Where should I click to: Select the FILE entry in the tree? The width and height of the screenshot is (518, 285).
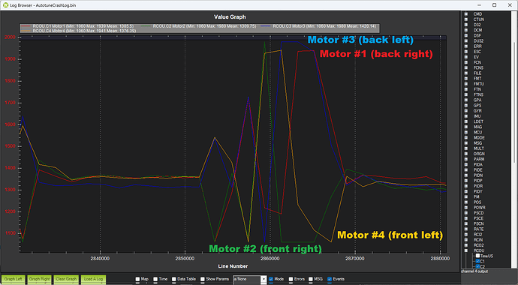(x=477, y=73)
